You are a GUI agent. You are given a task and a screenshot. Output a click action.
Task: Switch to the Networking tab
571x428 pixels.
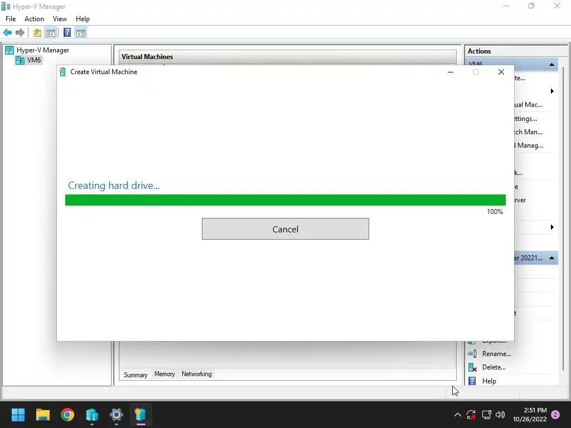pyautogui.click(x=197, y=374)
